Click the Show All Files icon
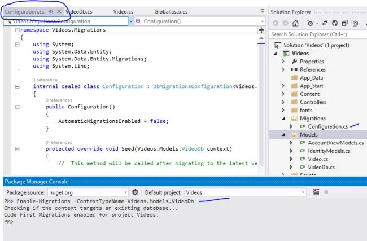This screenshot has height=241, width=367. coord(355,23)
